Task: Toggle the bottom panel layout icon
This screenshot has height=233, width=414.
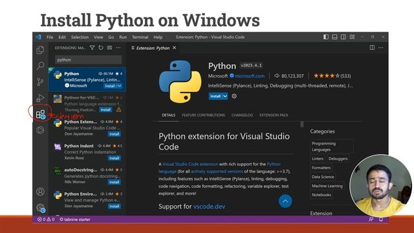Action: [334, 37]
